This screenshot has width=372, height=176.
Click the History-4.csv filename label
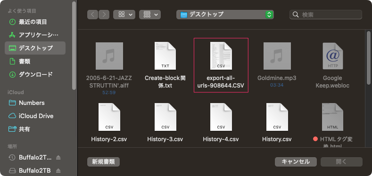tap(221, 139)
